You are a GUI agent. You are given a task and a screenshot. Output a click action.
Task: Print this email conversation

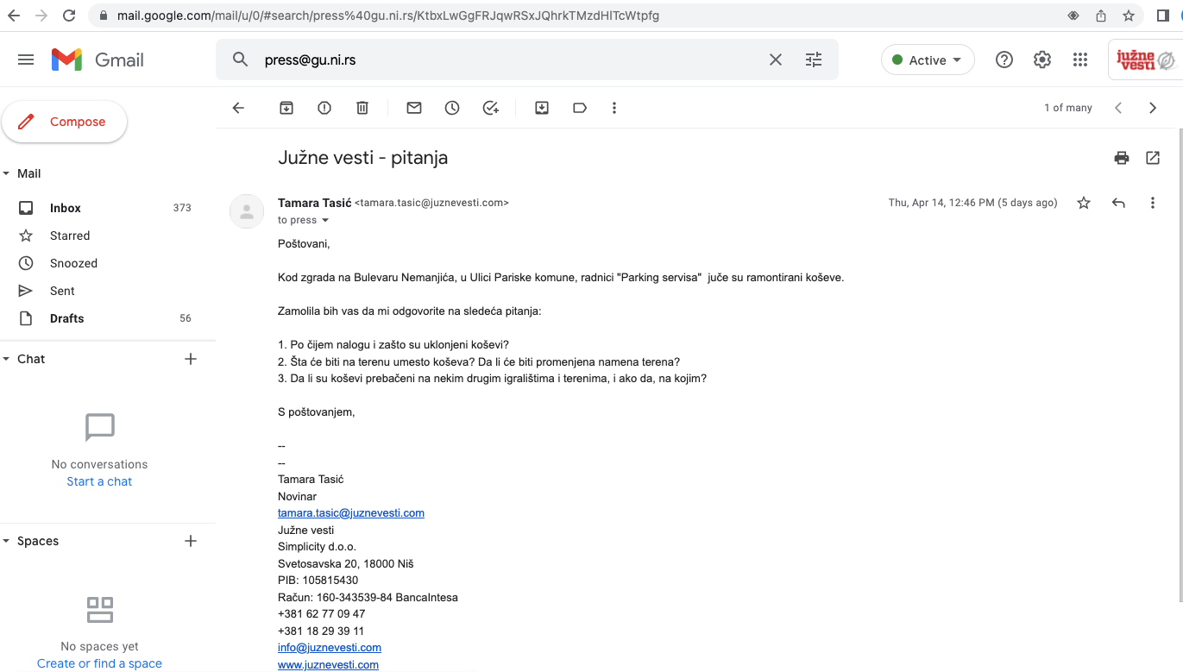[x=1122, y=158]
